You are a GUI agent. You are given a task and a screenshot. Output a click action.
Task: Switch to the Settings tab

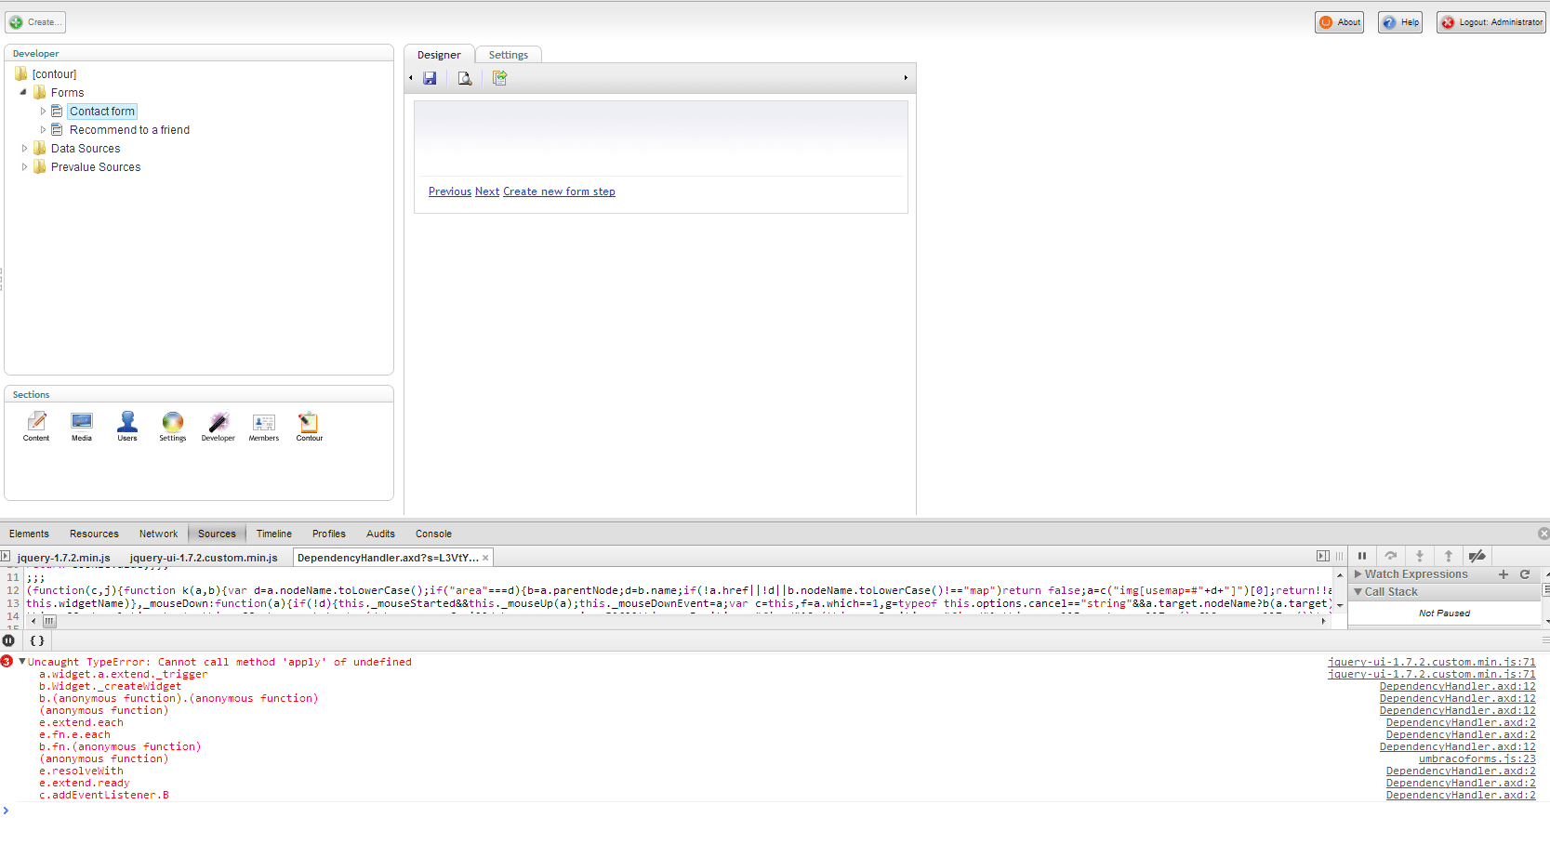tap(508, 55)
